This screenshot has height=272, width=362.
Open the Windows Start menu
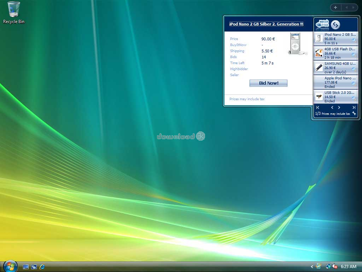pyautogui.click(x=10, y=266)
